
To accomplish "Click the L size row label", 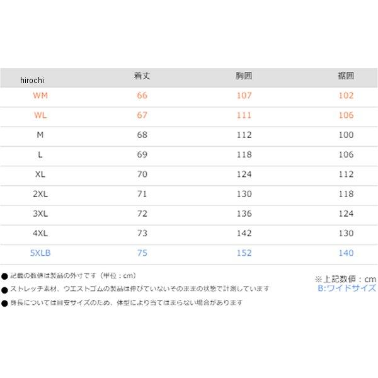I will [x=40, y=154].
